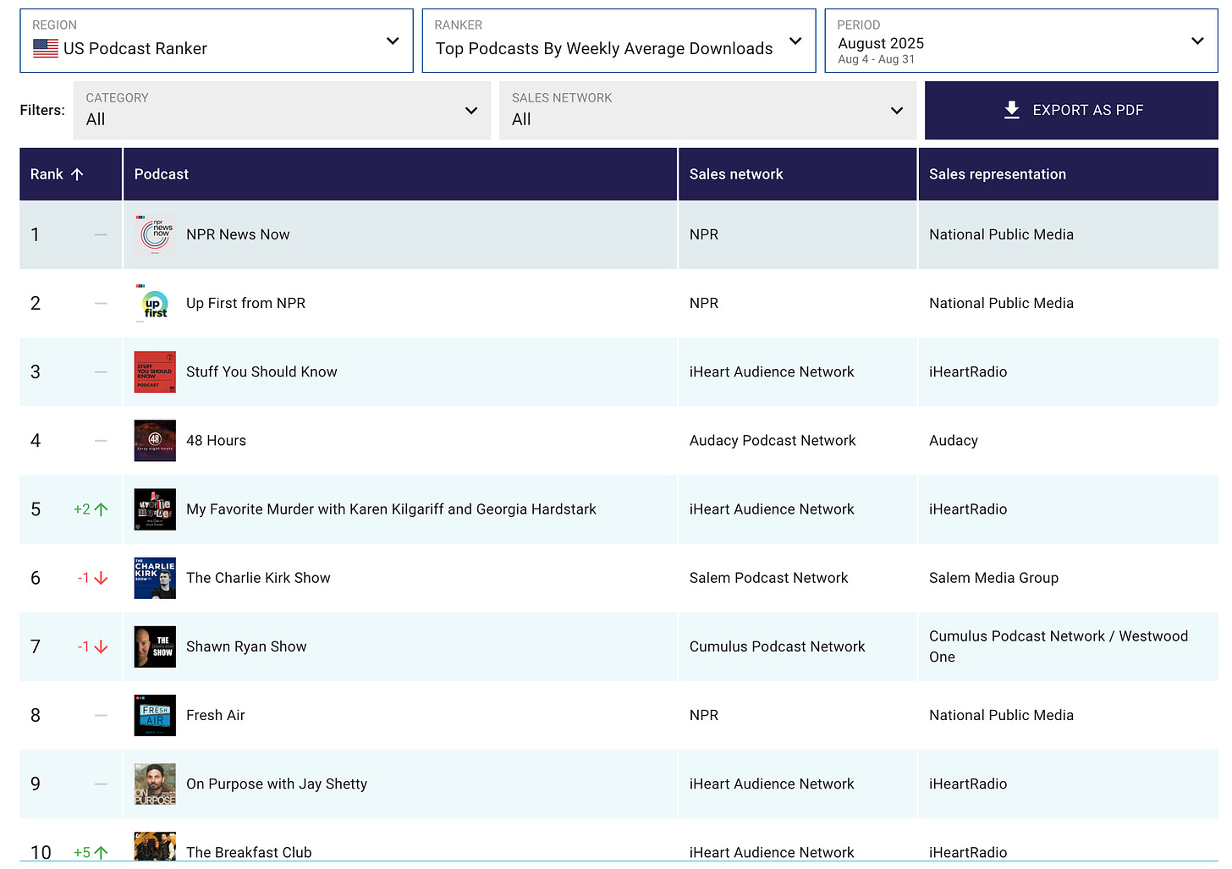Click the no-change dash for NPR News Now
1232x869 pixels.
pyautogui.click(x=101, y=234)
